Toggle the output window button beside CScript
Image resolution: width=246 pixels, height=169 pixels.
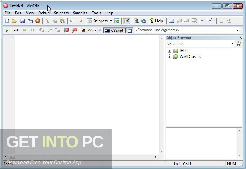[129, 31]
